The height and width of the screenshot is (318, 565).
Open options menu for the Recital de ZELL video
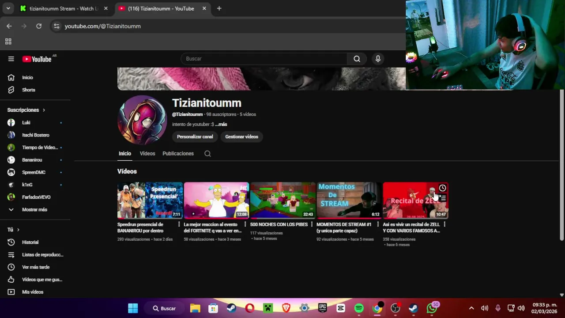[444, 224]
